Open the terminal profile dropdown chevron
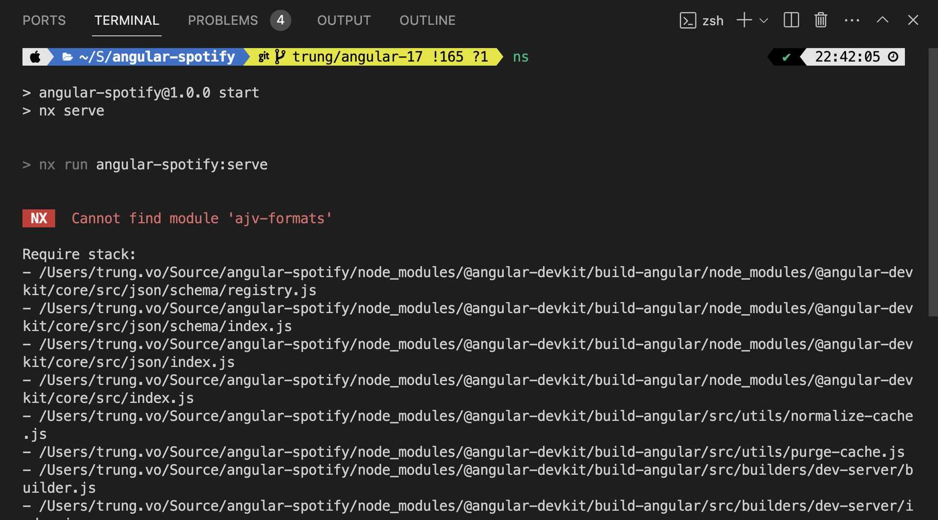Viewport: 938px width, 520px height. pyautogui.click(x=763, y=21)
